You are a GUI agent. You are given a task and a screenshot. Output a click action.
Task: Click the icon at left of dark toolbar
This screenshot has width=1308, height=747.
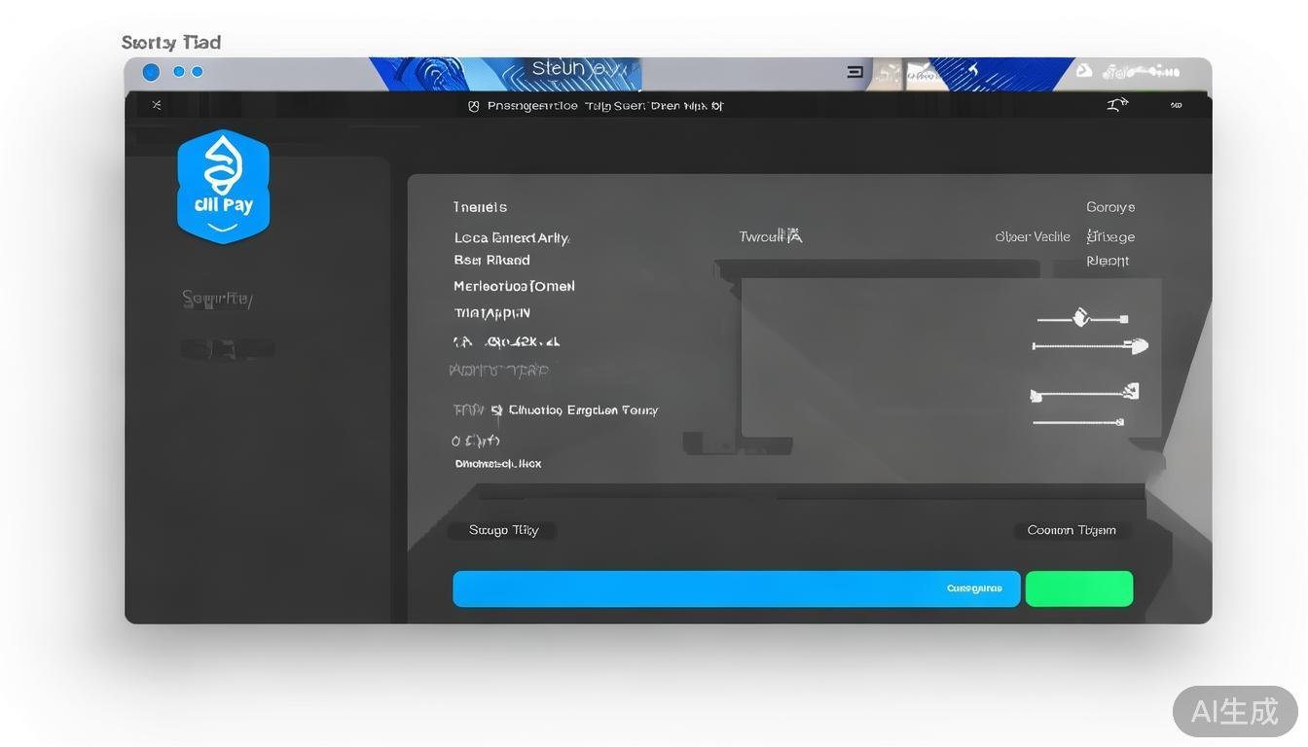(157, 105)
